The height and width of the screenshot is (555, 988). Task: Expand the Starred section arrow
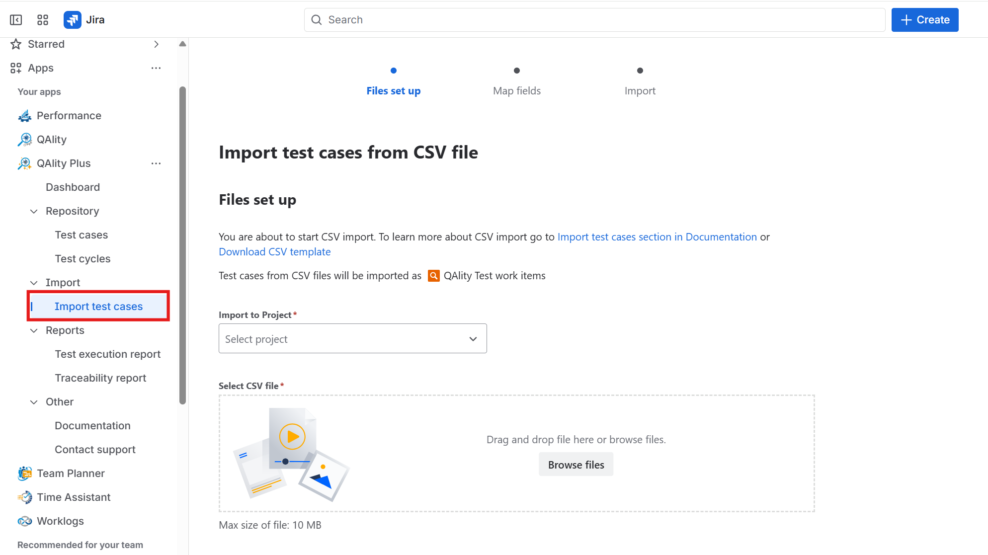156,44
